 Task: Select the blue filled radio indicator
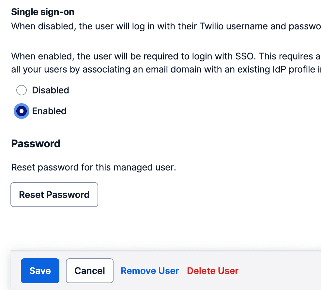coord(21,111)
